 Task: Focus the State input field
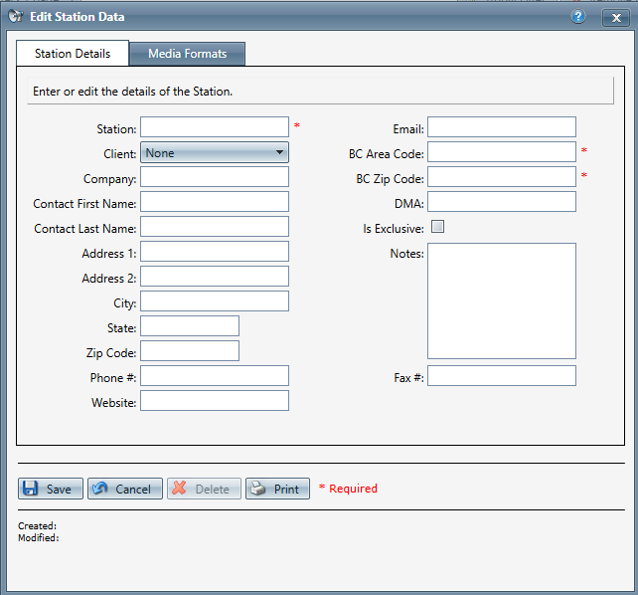tap(190, 325)
